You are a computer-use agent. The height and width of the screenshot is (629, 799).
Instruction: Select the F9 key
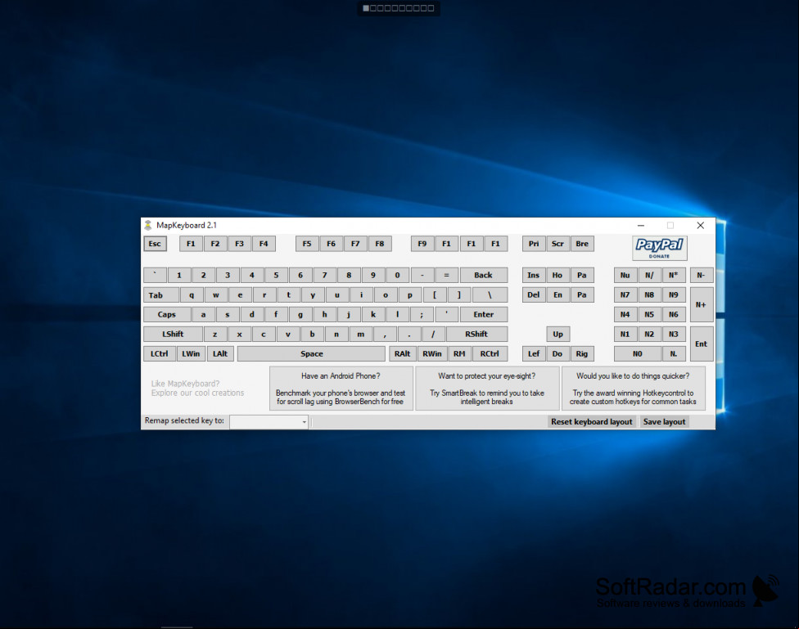tap(422, 244)
